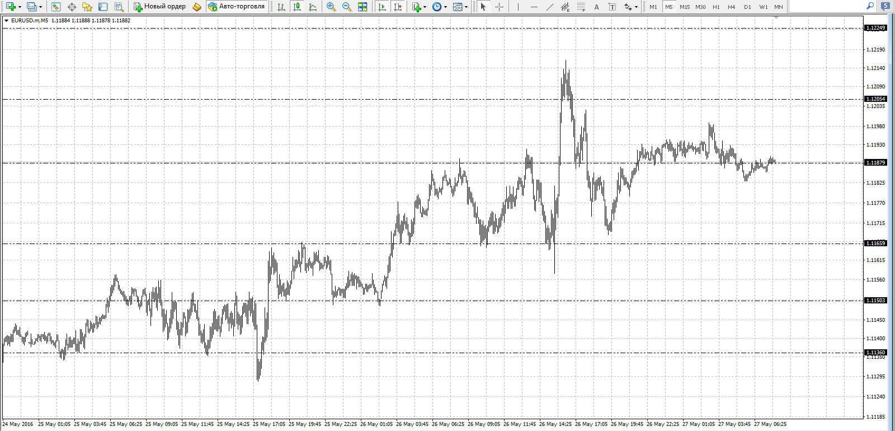
Task: Switch timeframe to M5
Action: pyautogui.click(x=669, y=7)
